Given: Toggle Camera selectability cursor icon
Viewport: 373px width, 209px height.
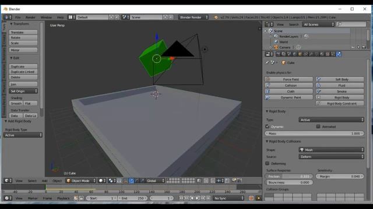Looking at the screenshot, I should coord(358,48).
